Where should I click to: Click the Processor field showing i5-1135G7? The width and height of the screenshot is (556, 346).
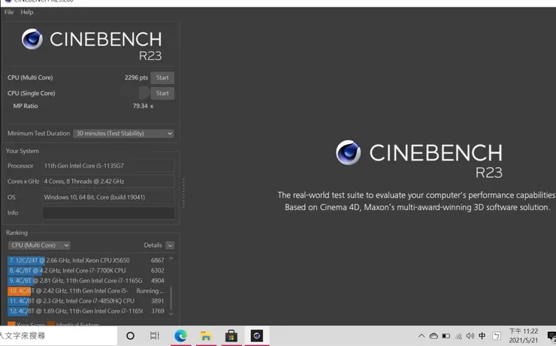[x=108, y=166]
